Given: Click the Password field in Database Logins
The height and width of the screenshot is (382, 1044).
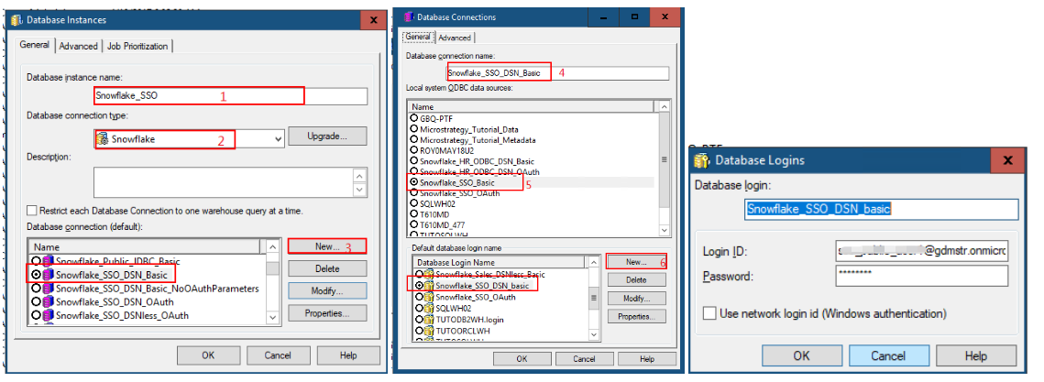Looking at the screenshot, I should 921,276.
